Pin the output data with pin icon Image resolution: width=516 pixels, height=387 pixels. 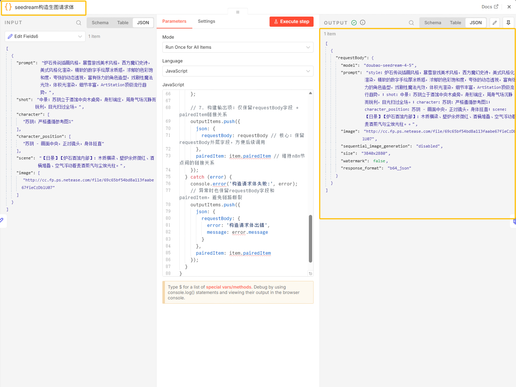click(x=508, y=23)
